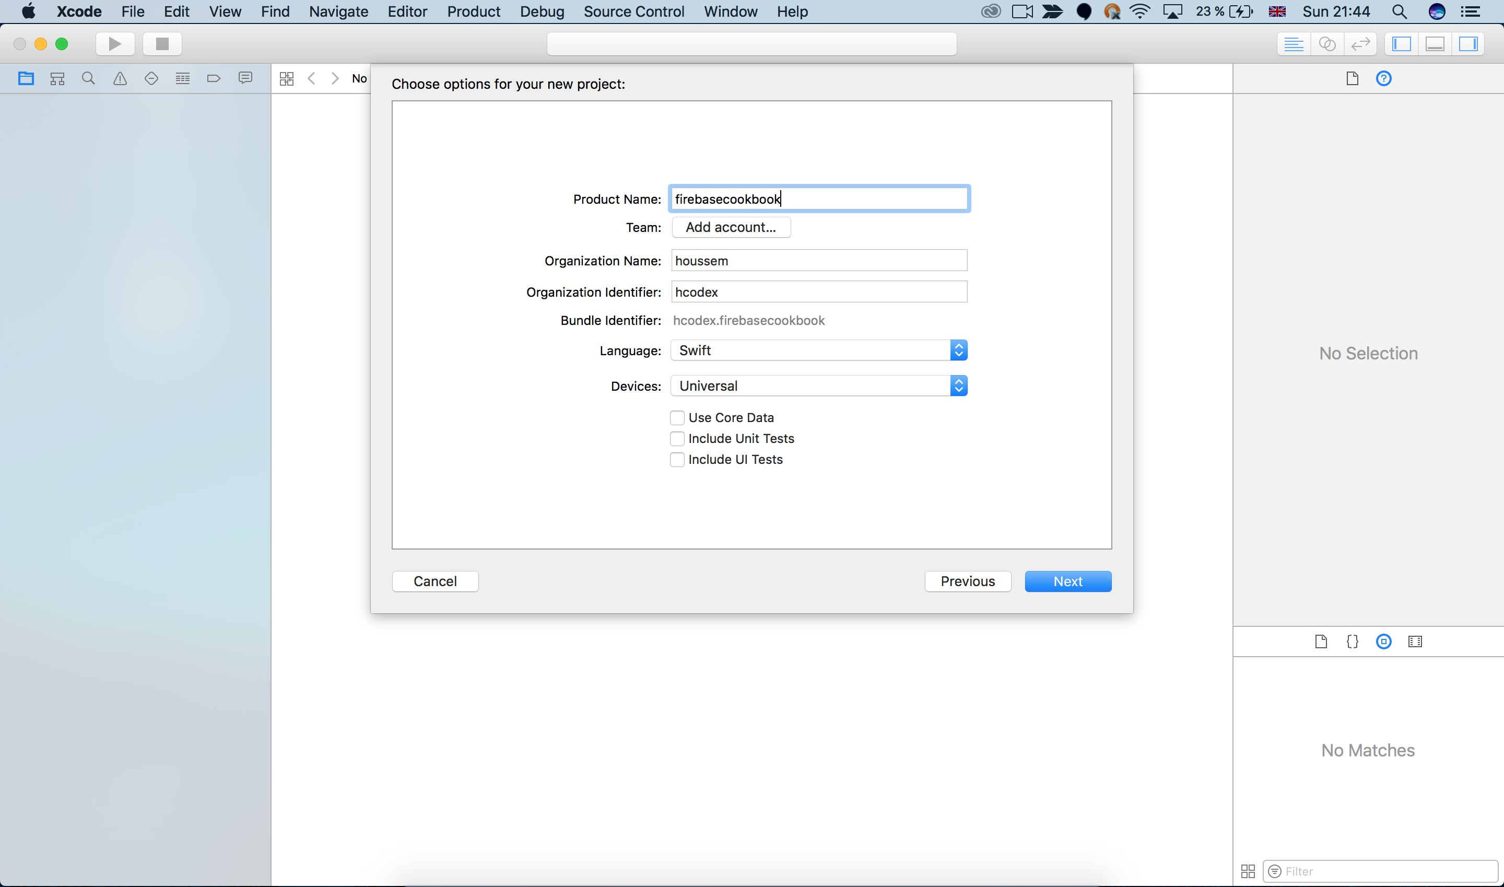Open the Symbol navigator icon
Screen dimensions: 1504x887
57,78
